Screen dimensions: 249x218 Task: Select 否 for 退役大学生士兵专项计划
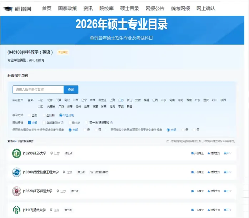(x=96, y=130)
